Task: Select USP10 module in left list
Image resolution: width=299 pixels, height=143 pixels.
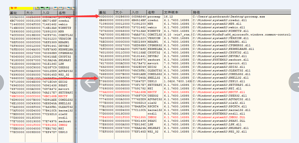Action: (x=63, y=132)
